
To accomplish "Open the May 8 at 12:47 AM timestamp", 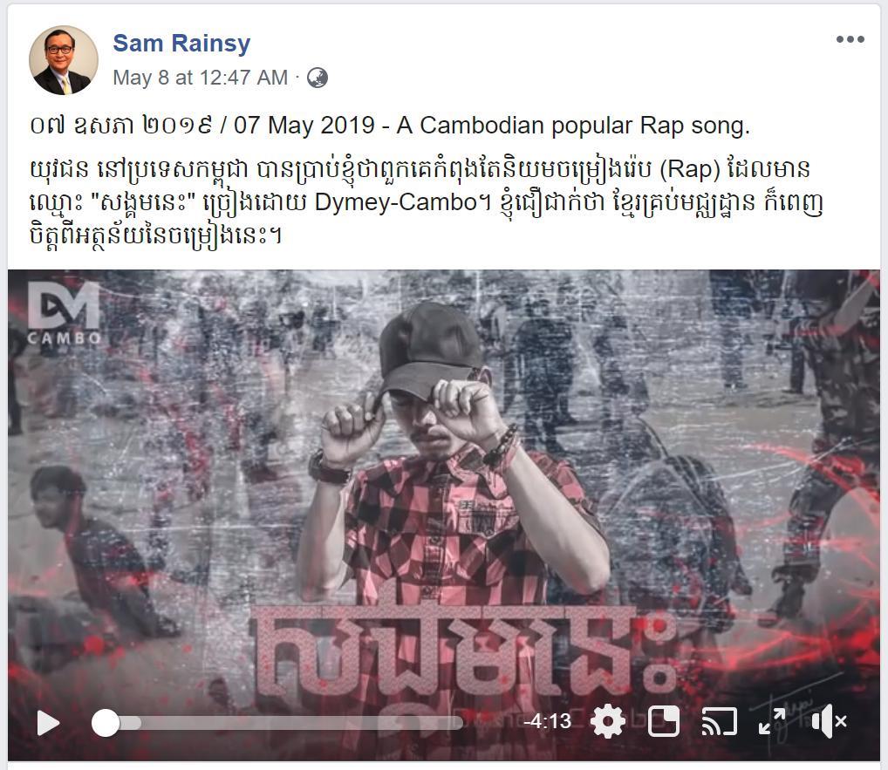I will pyautogui.click(x=201, y=78).
